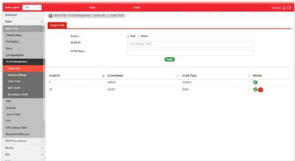The image size is (295, 161).
Task: Open the Dashboard page
Action: point(11,15)
